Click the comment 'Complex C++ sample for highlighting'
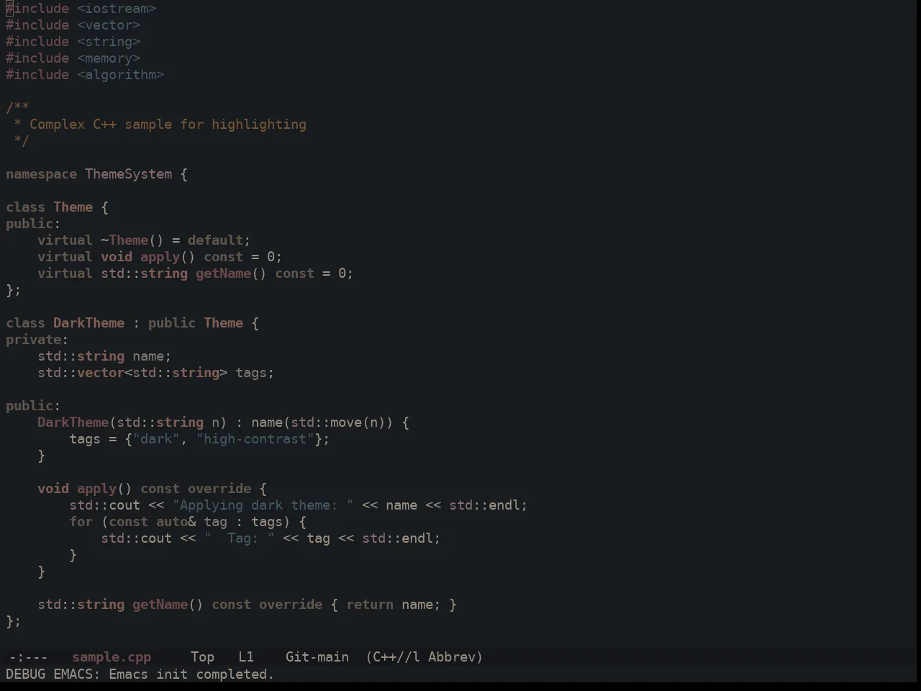Image resolution: width=921 pixels, height=691 pixels. [168, 125]
